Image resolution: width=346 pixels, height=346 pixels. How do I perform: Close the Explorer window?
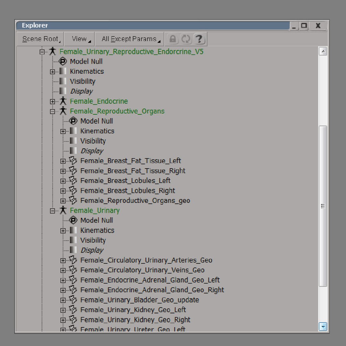coord(318,26)
